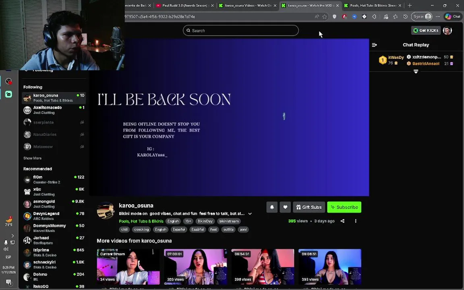Click the karoo_osuna channel name heading

(136, 206)
